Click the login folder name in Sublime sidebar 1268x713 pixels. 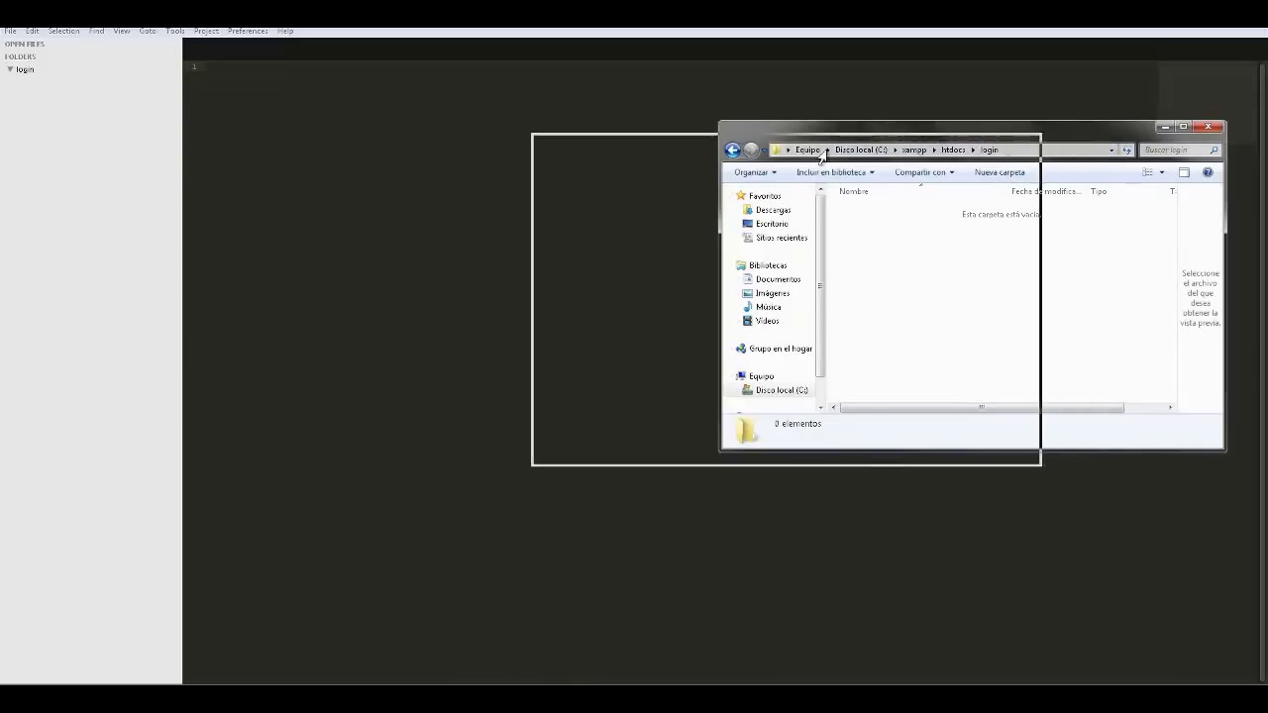coord(25,69)
